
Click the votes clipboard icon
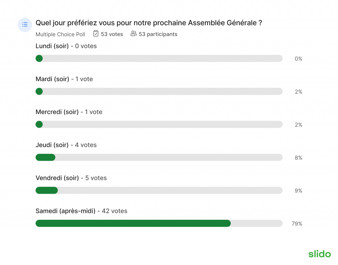96,34
